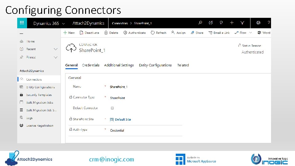This screenshot has height=166, width=295.
Task: Open Pinned in the sidebar
Action: [x=31, y=57]
